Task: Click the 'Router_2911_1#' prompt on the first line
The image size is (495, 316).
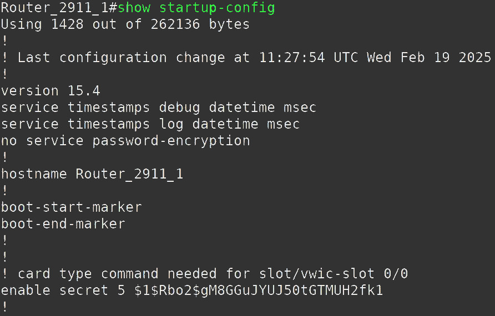Action: 58,8
